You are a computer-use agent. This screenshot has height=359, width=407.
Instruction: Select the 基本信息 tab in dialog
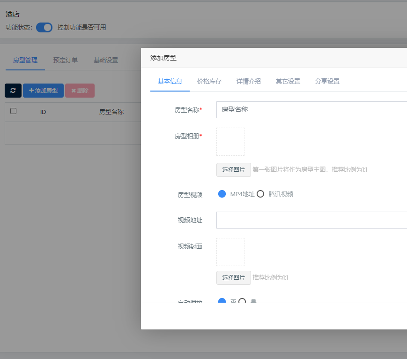(x=170, y=82)
